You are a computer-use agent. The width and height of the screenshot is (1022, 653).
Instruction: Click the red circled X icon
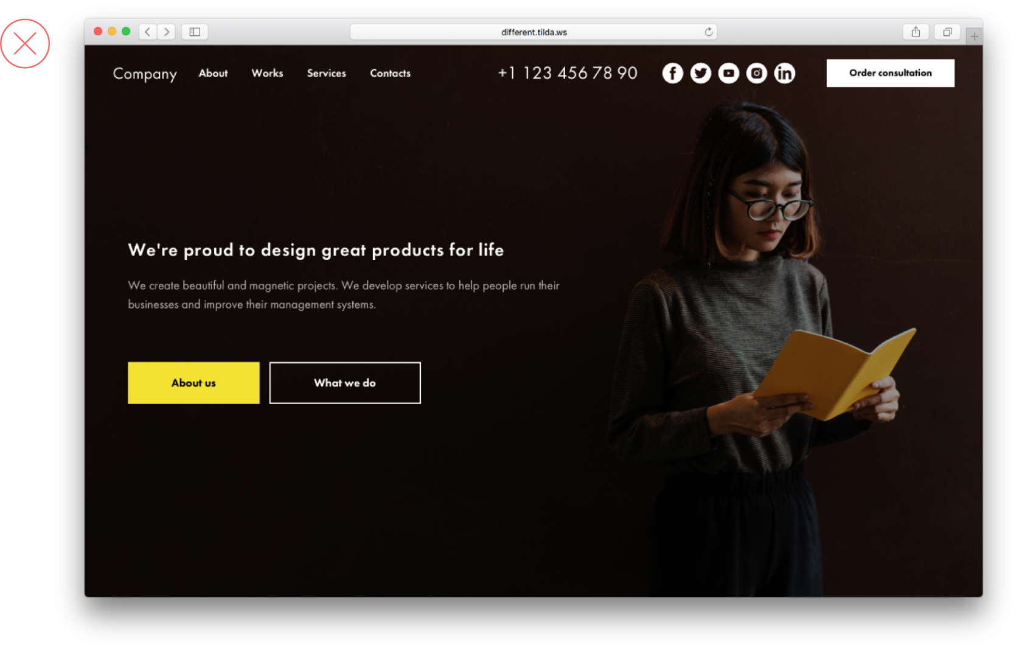click(x=25, y=43)
